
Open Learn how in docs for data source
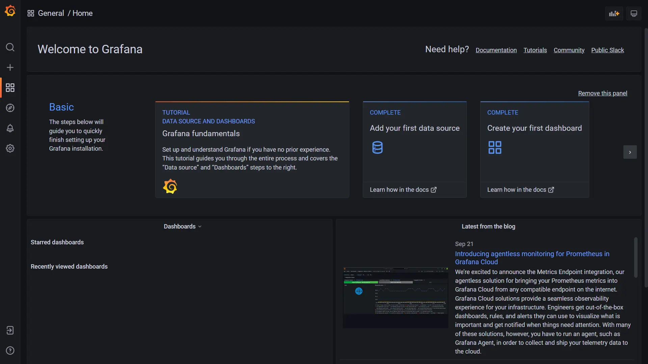click(x=403, y=190)
